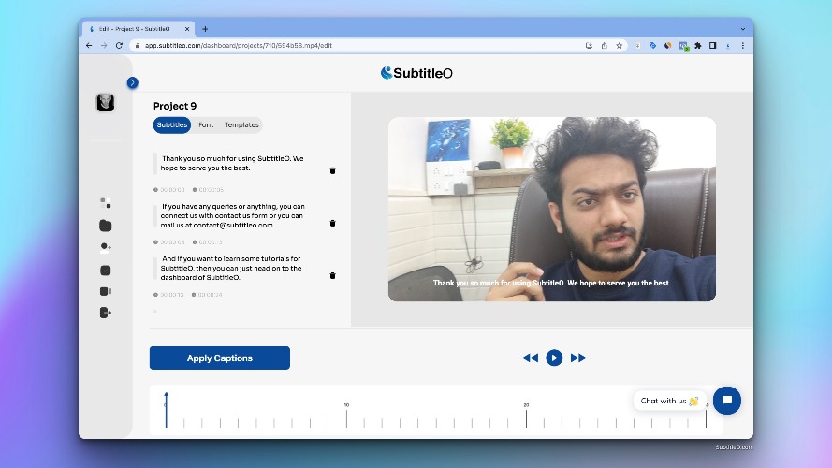Click start time of third subtitle

coord(168,295)
